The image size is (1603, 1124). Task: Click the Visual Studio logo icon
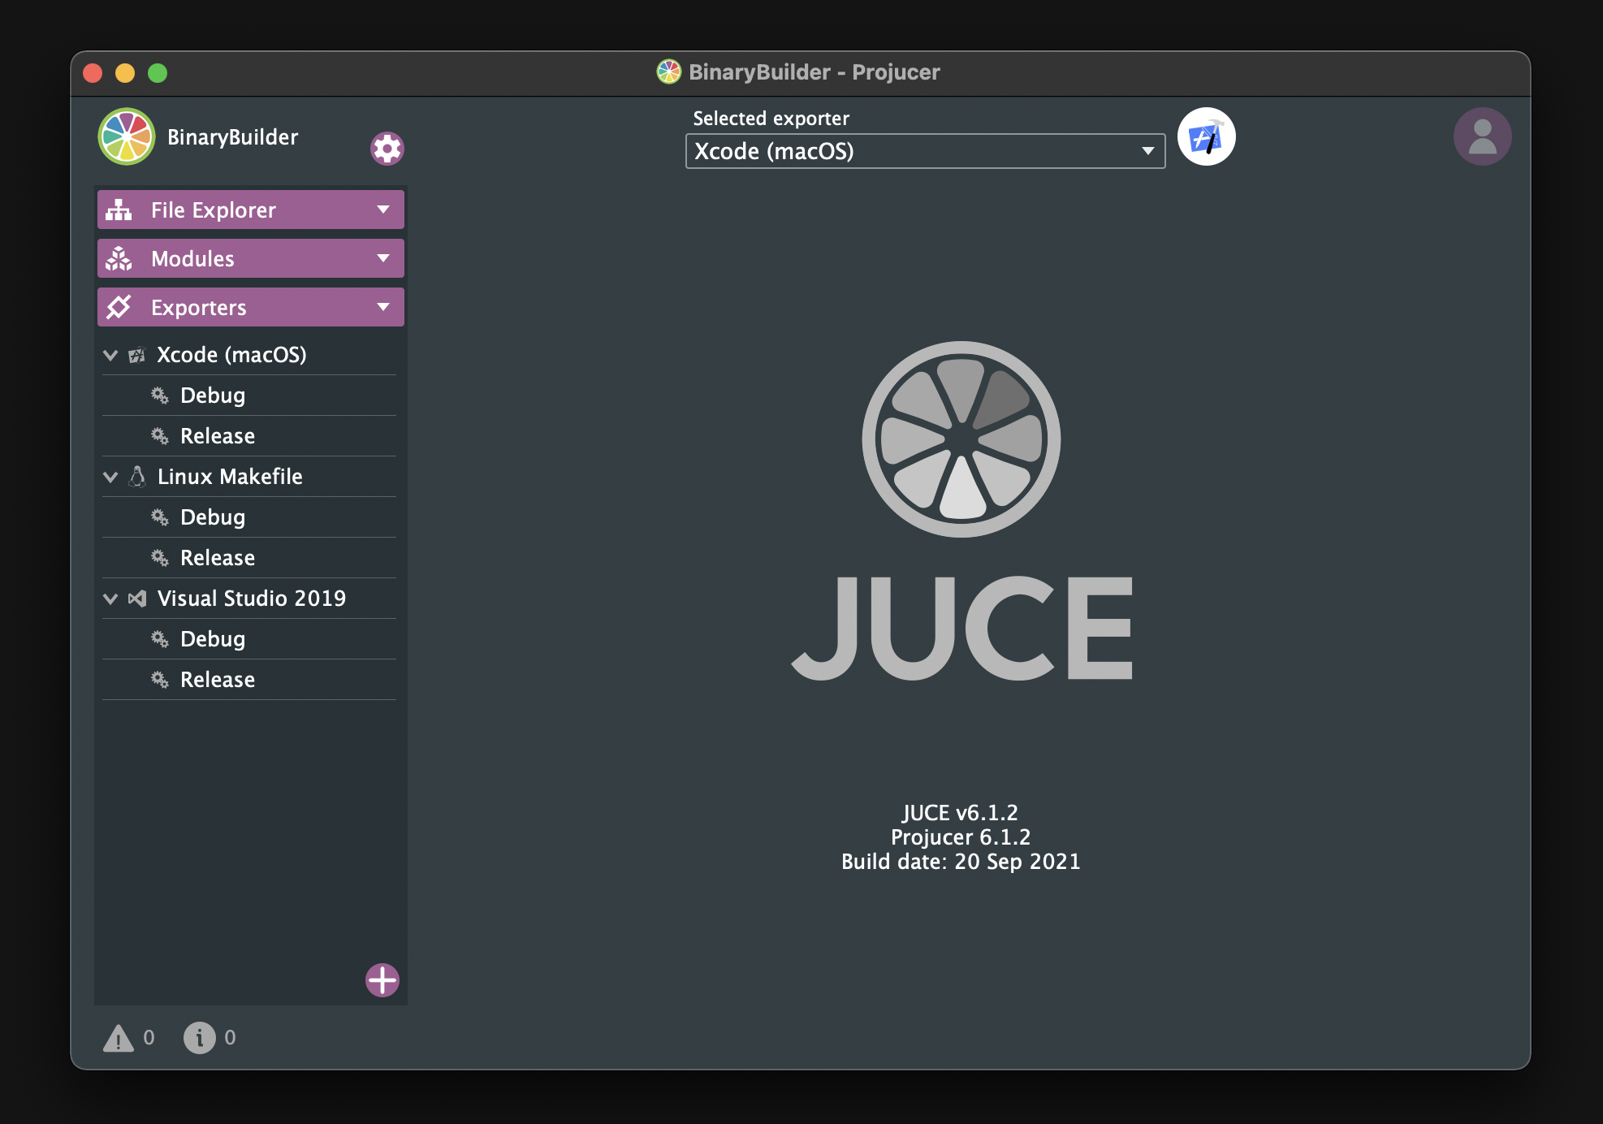pos(137,599)
